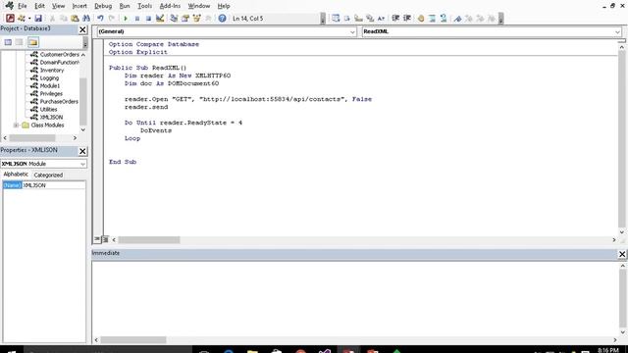Open the Insert menu
Viewport: 628px width, 353px height.
coord(79,6)
